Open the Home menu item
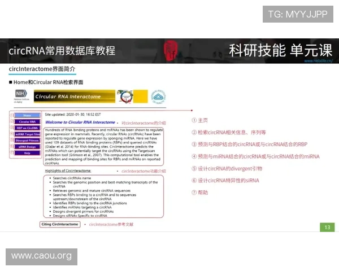This screenshot has width=339, height=271. coord(27,115)
